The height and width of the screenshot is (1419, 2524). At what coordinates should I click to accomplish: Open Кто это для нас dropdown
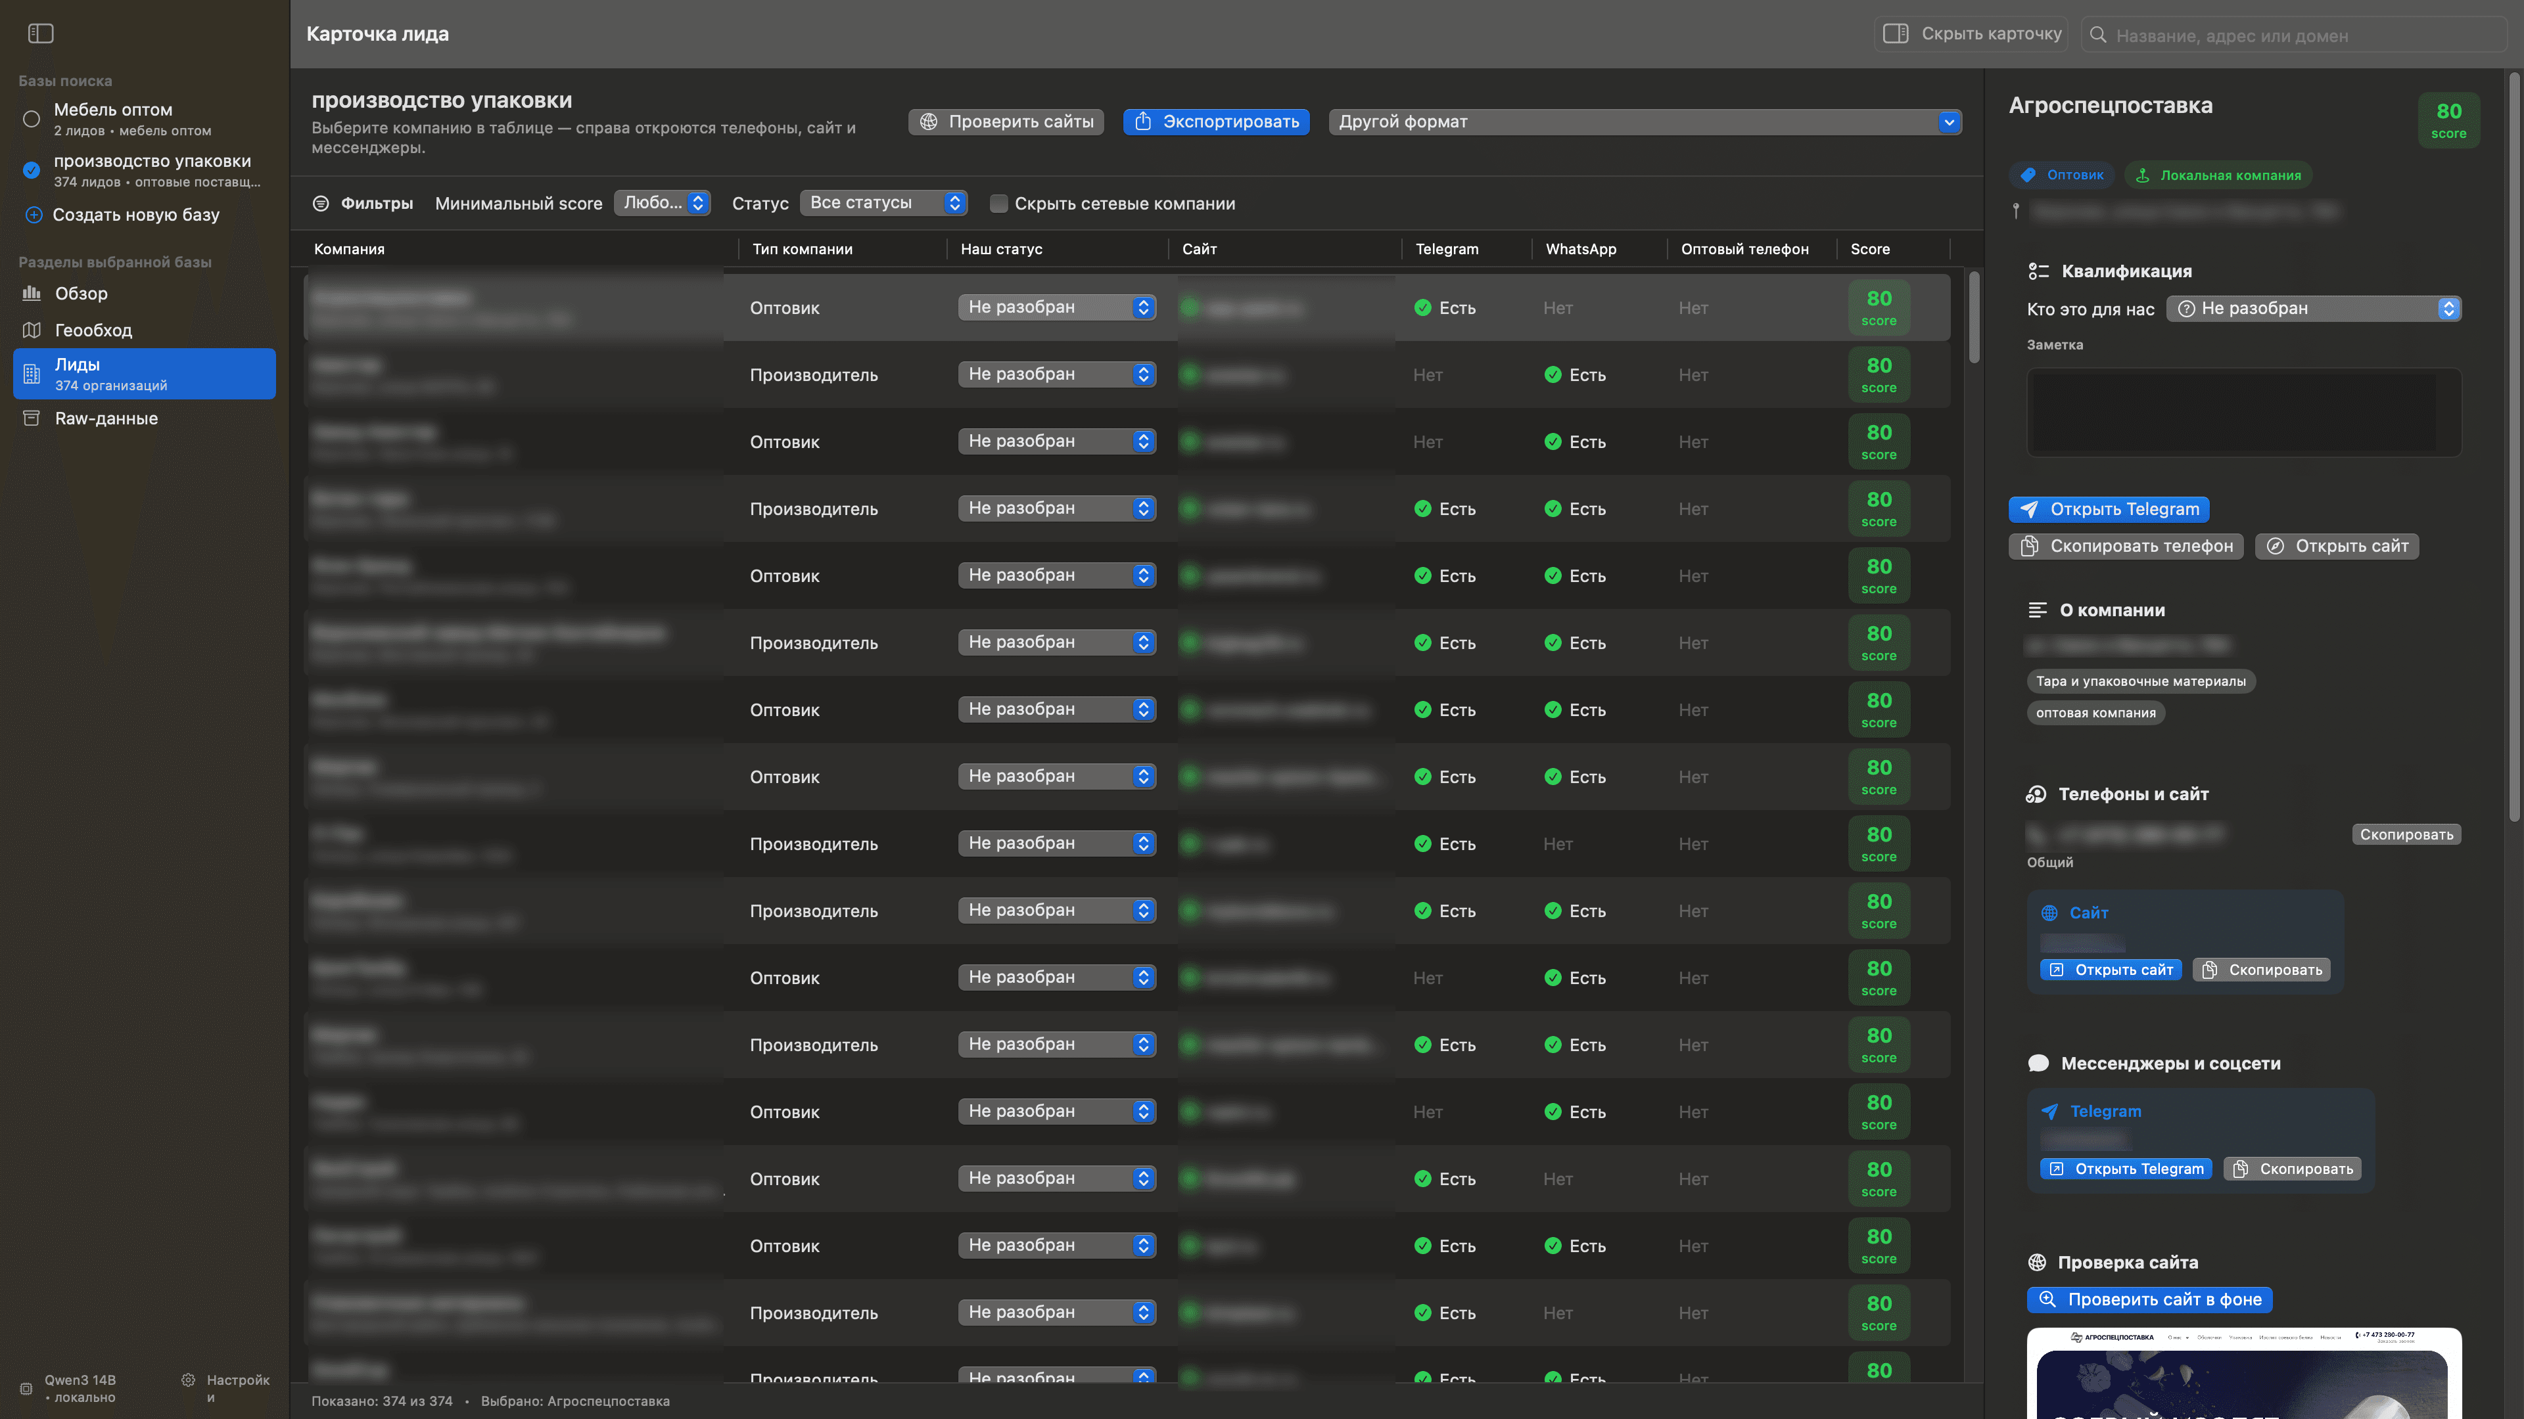pos(2314,309)
